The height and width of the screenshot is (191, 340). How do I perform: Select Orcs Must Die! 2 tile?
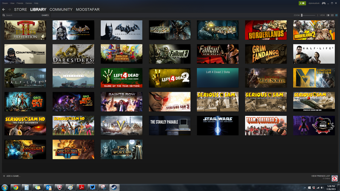tap(73, 101)
